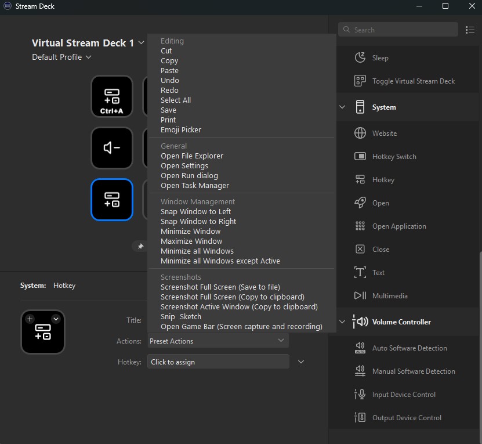Click the Website globe icon
The height and width of the screenshot is (444, 482).
pos(360,133)
